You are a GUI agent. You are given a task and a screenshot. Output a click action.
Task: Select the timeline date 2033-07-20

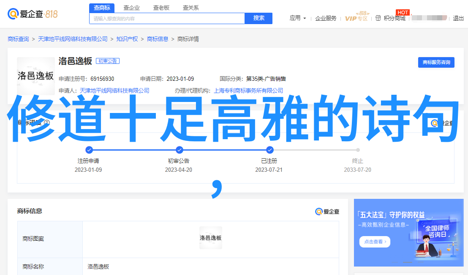tap(358, 170)
